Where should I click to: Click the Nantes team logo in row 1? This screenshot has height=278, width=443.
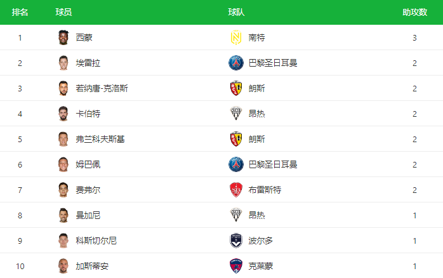click(236, 37)
